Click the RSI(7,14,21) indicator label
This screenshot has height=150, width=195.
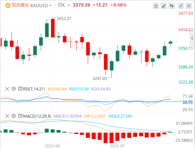[x=34, y=89]
